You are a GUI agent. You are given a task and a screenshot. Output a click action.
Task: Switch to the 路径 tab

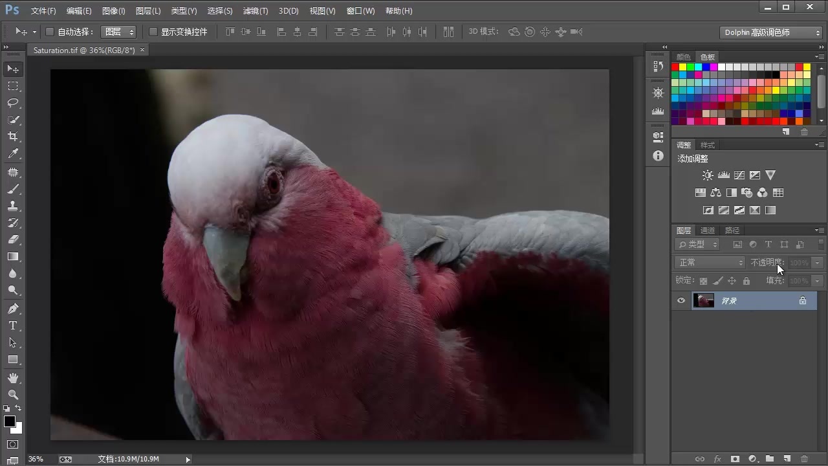(x=732, y=230)
